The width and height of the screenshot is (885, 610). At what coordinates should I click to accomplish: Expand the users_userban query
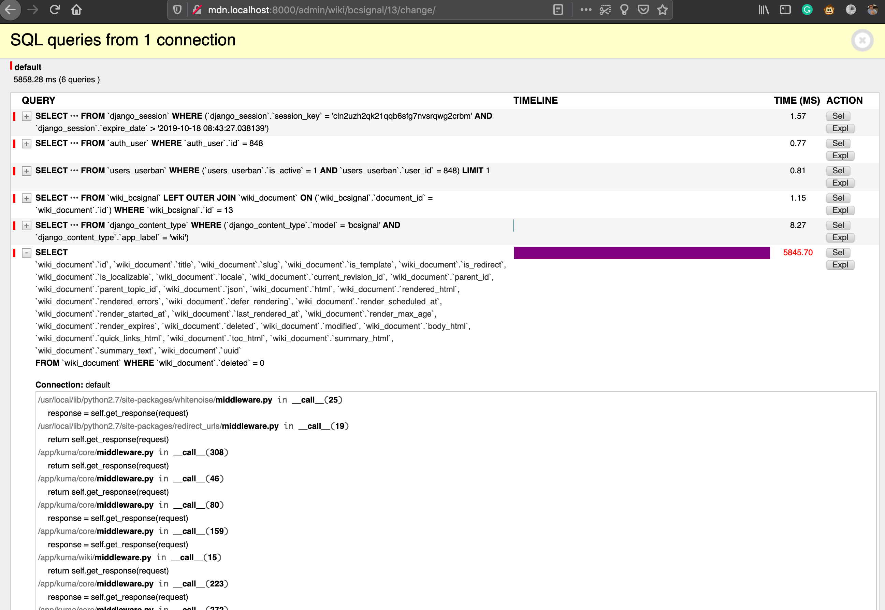[x=26, y=171]
